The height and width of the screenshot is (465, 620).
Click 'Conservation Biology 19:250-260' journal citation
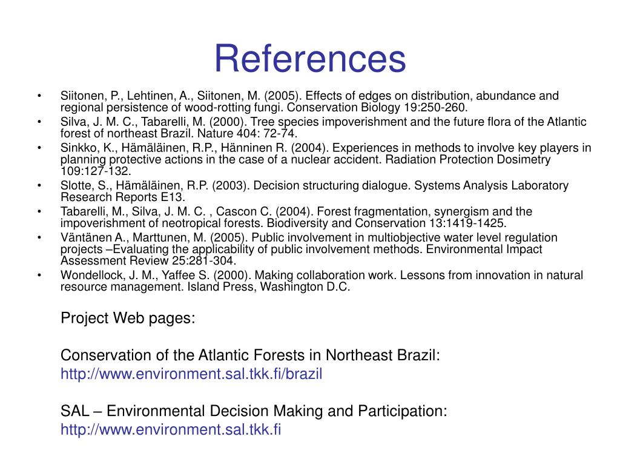point(377,108)
